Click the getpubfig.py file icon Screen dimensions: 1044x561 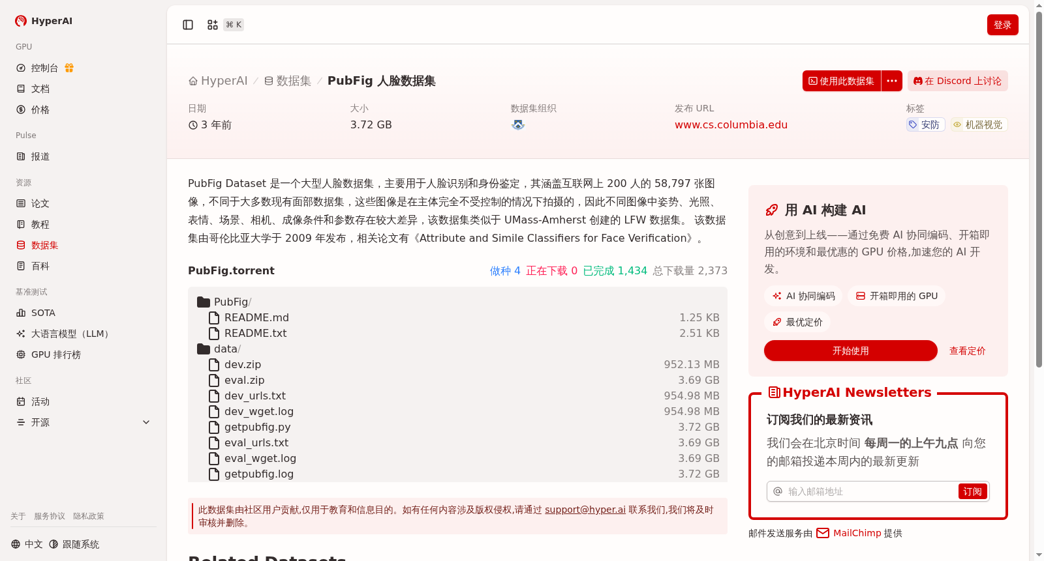tap(214, 427)
